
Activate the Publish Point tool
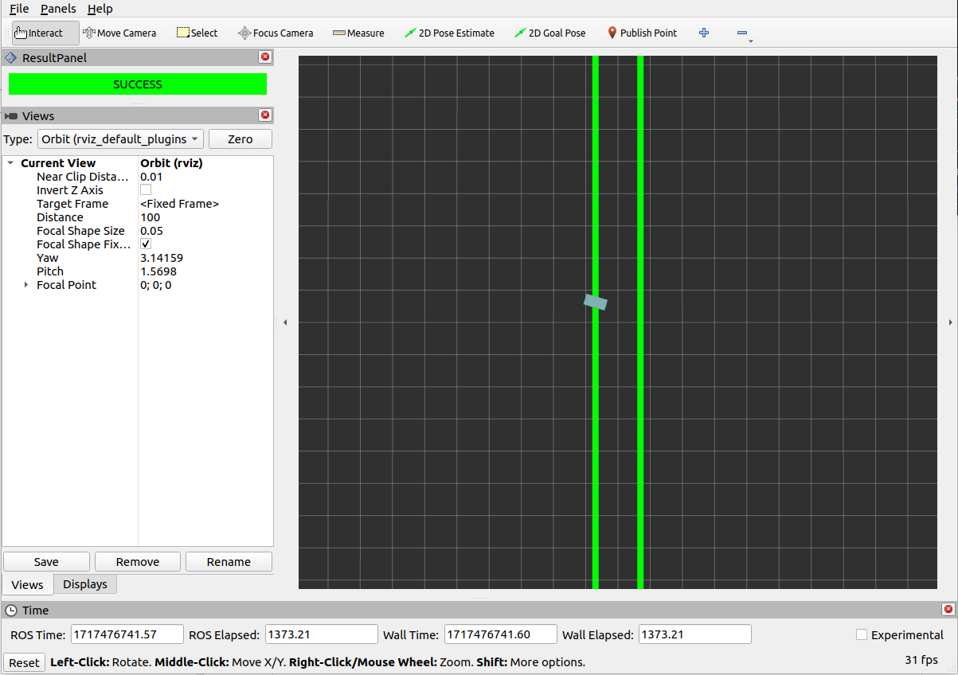pyautogui.click(x=642, y=33)
